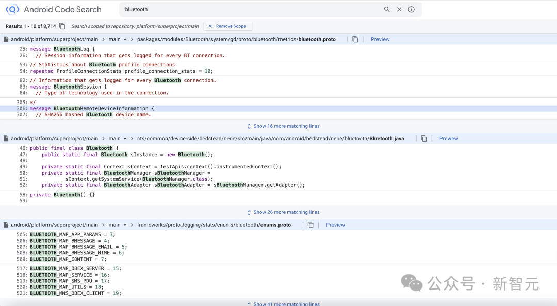The image size is (557, 306).
Task: Clear the bluetooth search query with X
Action: coord(399,10)
